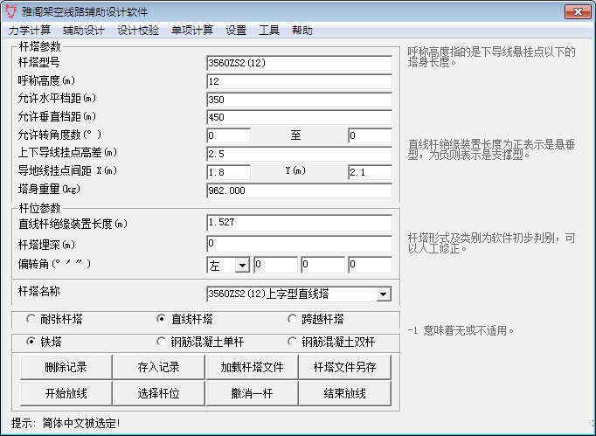Click 加载杆塔文件 button
The height and width of the screenshot is (436, 596).
[x=253, y=366]
